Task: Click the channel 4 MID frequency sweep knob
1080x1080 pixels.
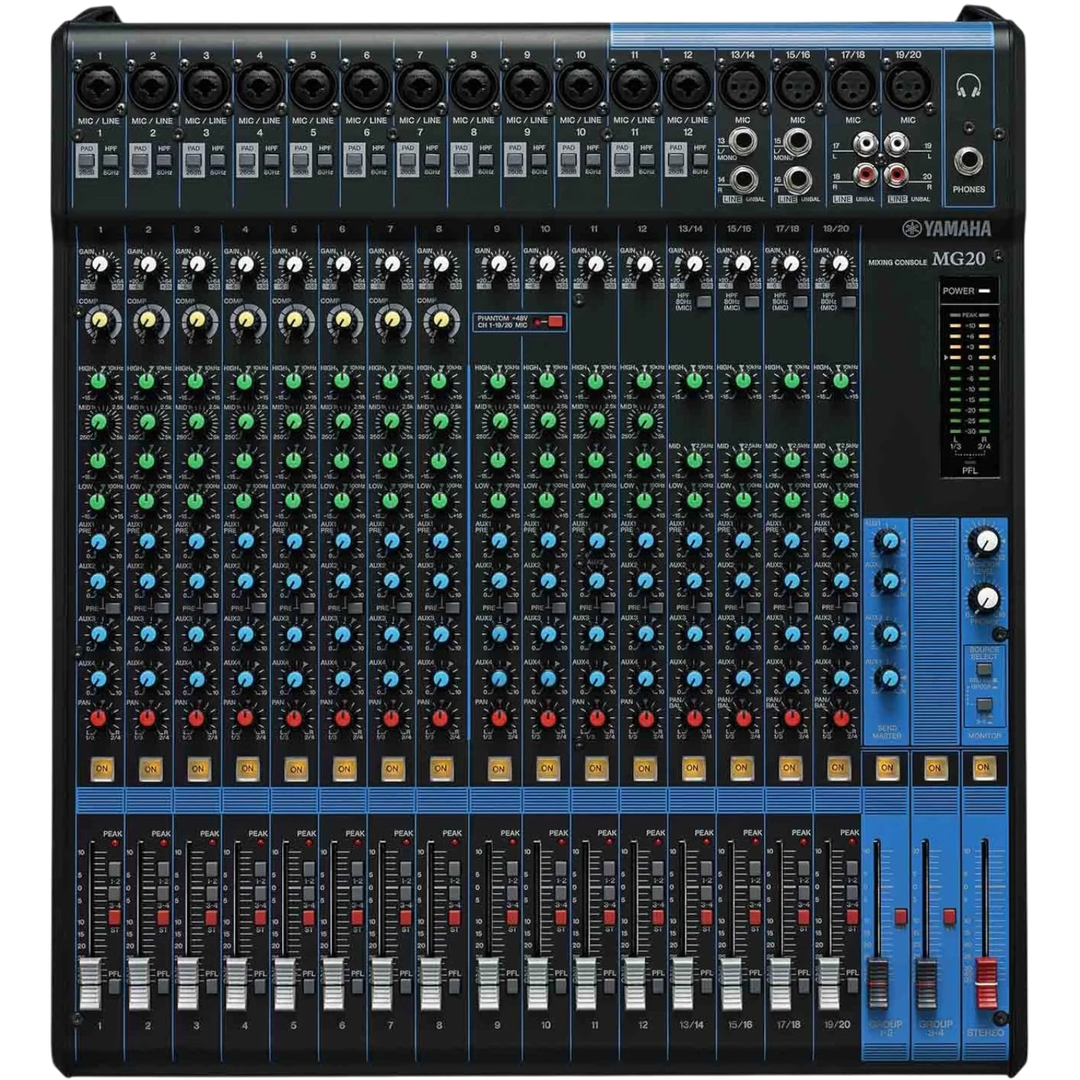Action: click(245, 421)
